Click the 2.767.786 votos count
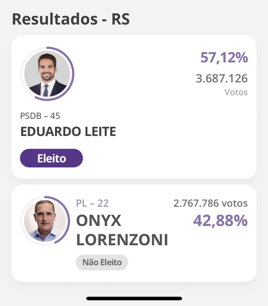 (x=211, y=203)
